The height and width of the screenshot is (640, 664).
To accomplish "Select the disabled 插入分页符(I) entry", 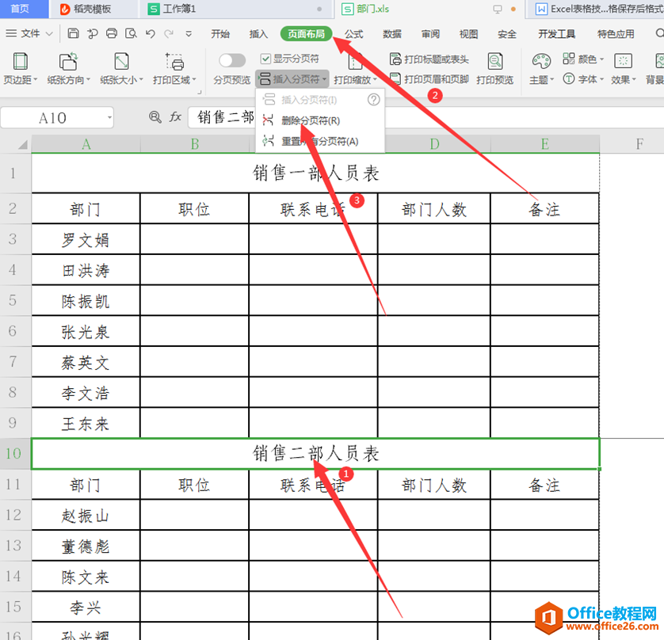I will [309, 100].
